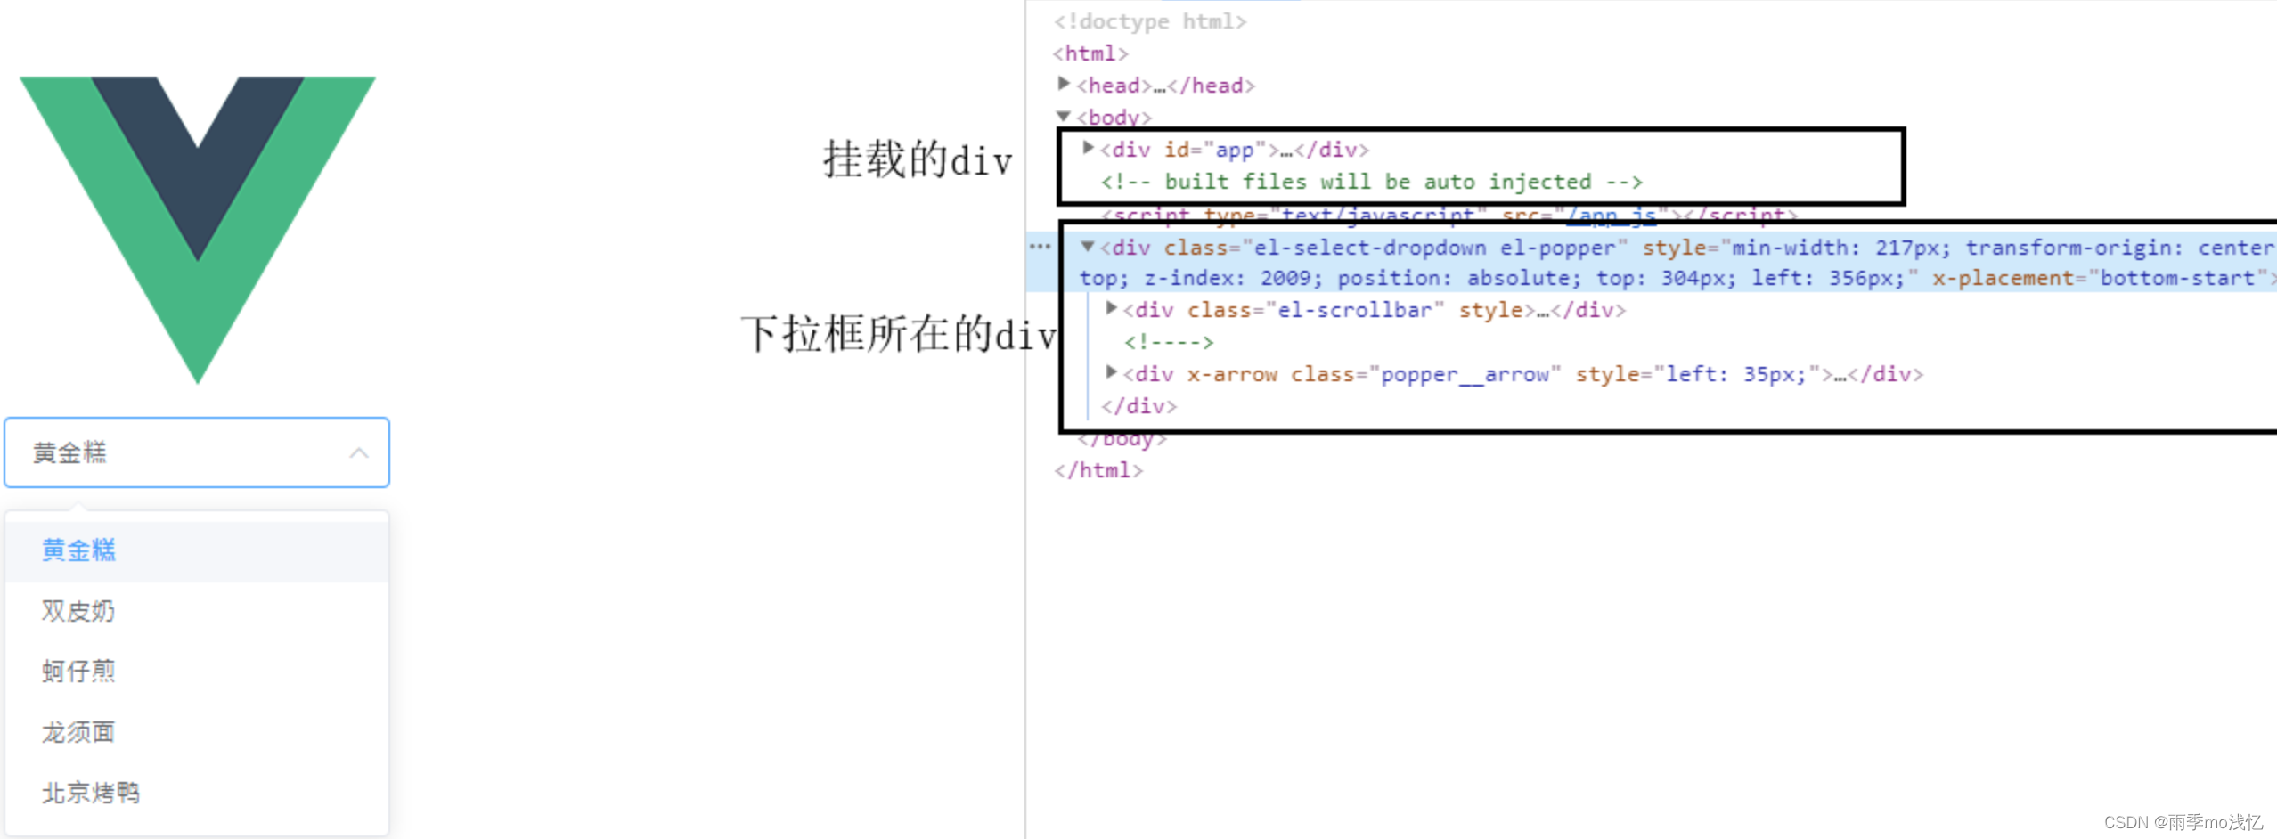Click the x-placement="bottom-start" attribute
Screen dimensions: 2277x839
click(x=2099, y=278)
